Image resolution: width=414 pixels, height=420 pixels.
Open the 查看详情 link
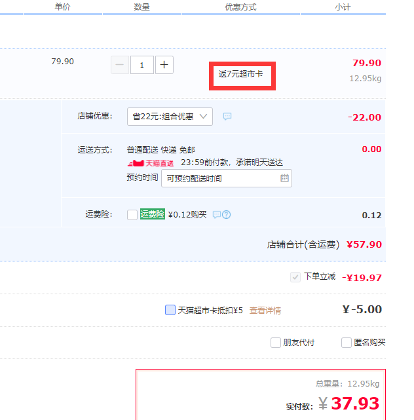[265, 311]
